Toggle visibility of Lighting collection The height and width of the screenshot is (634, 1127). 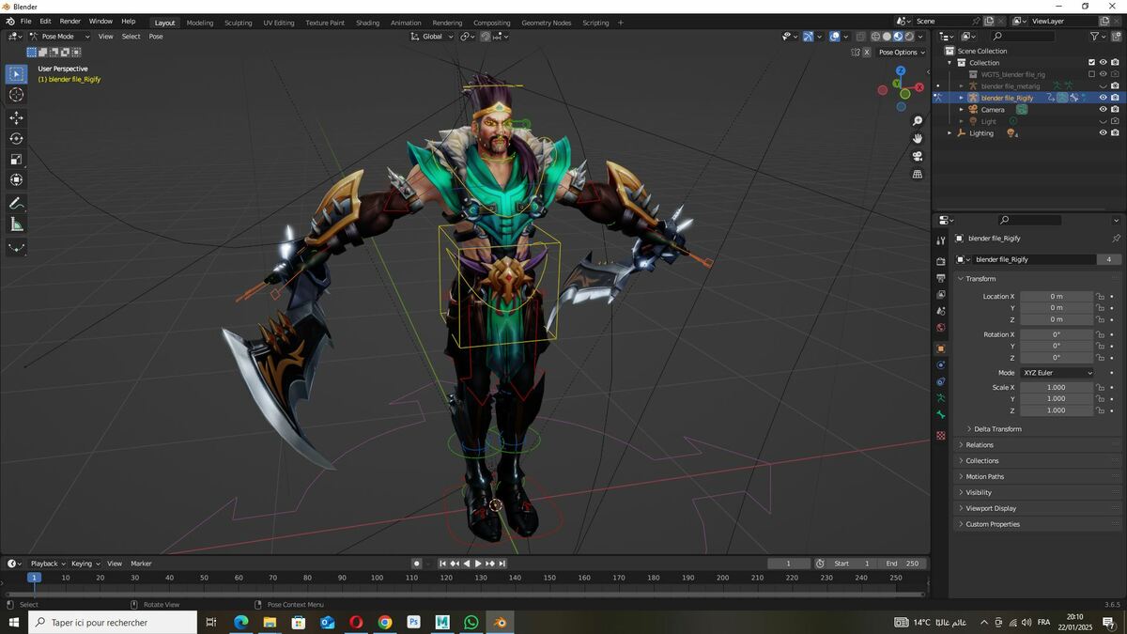pos(1103,132)
